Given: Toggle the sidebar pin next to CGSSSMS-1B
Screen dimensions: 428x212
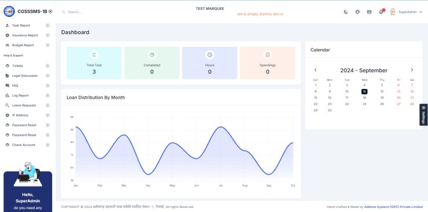Looking at the screenshot, I should click(50, 12).
